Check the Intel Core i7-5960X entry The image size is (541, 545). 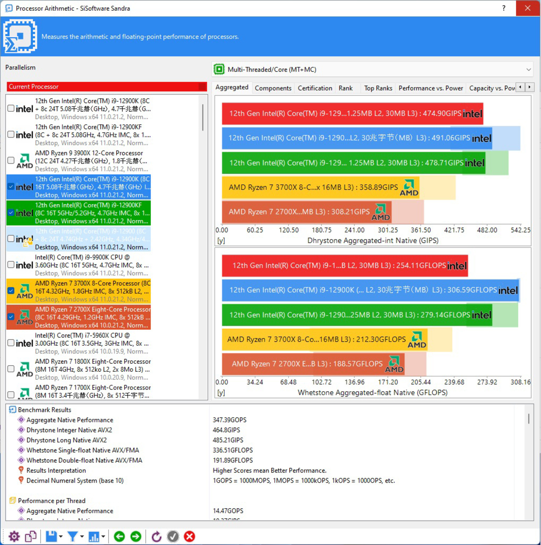(11, 343)
